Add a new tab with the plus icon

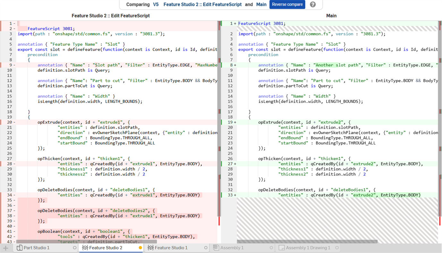tap(5, 248)
